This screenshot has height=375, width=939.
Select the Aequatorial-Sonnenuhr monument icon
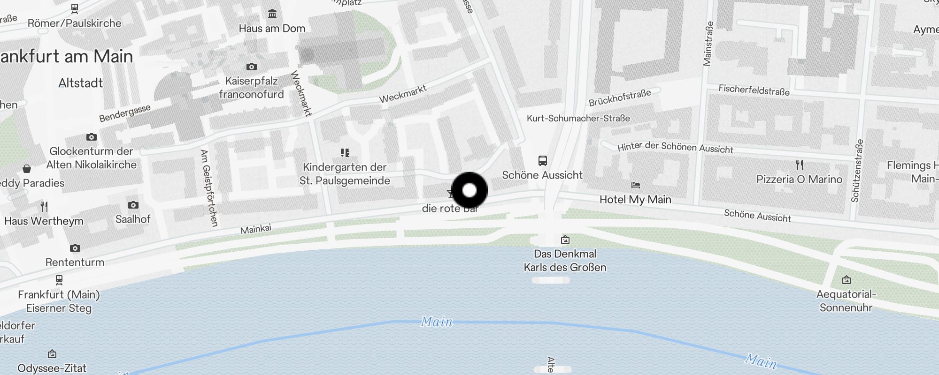tap(847, 280)
